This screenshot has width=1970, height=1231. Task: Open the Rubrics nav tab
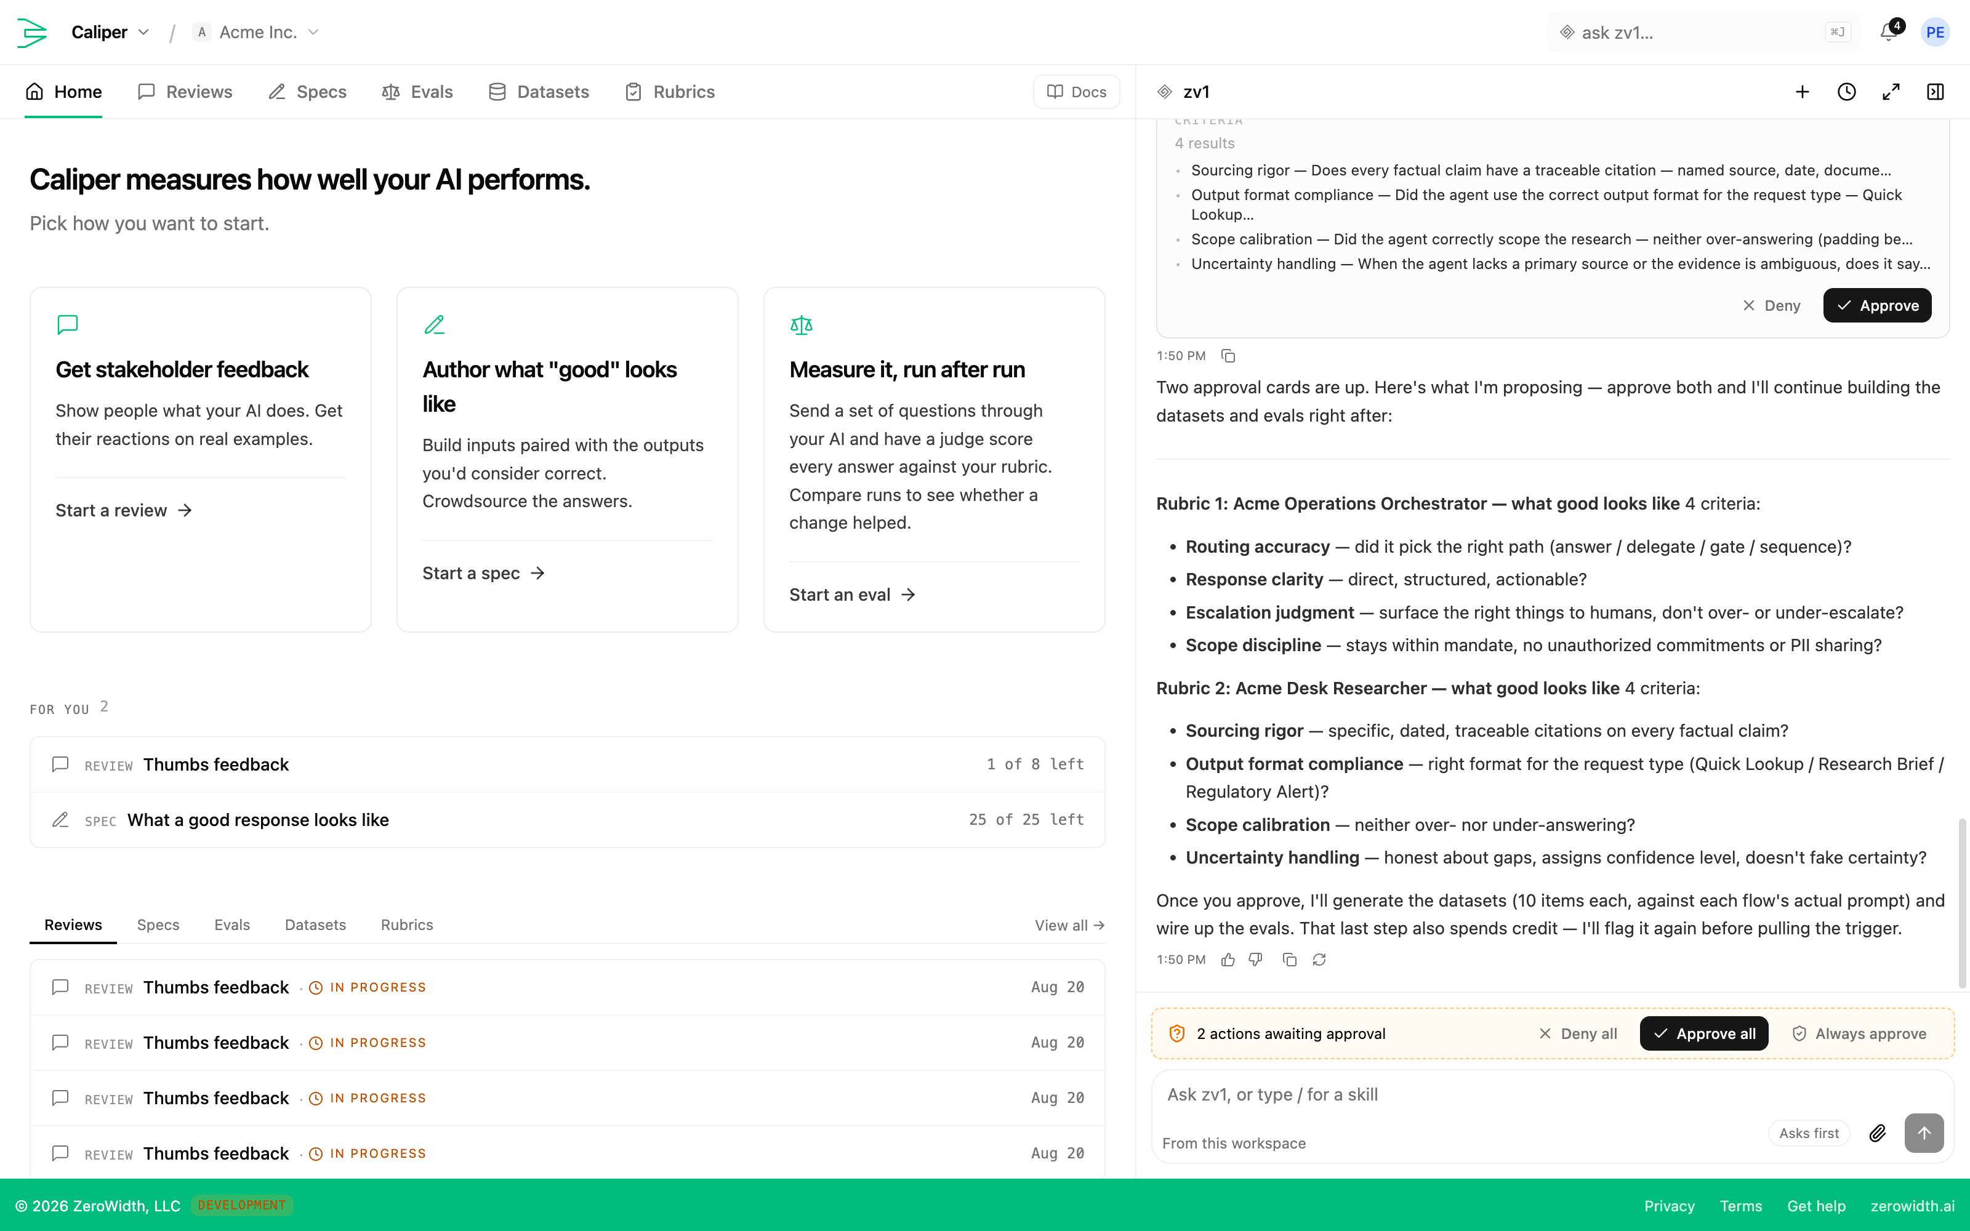tap(670, 92)
